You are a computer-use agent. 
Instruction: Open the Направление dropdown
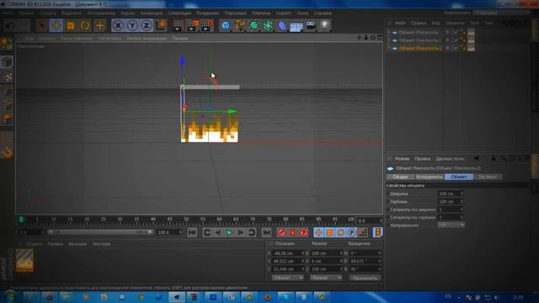[x=451, y=225]
